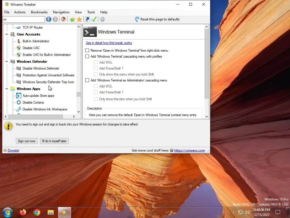Click the I'll do it myself later button
The height and width of the screenshot is (218, 290).
54,141
